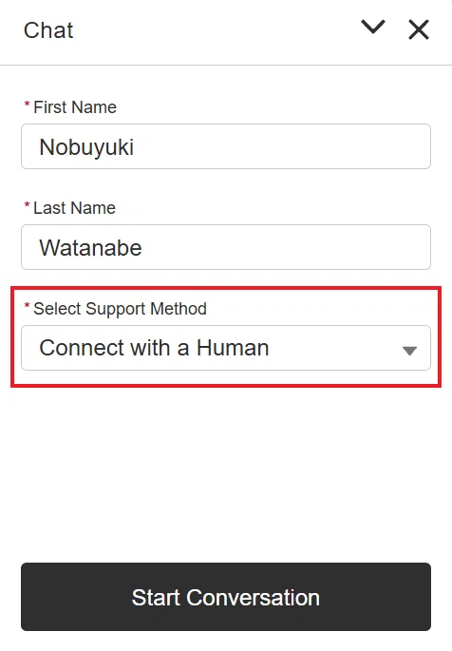
Task: Click the red asterisk beside Select Support Method
Action: (x=27, y=306)
